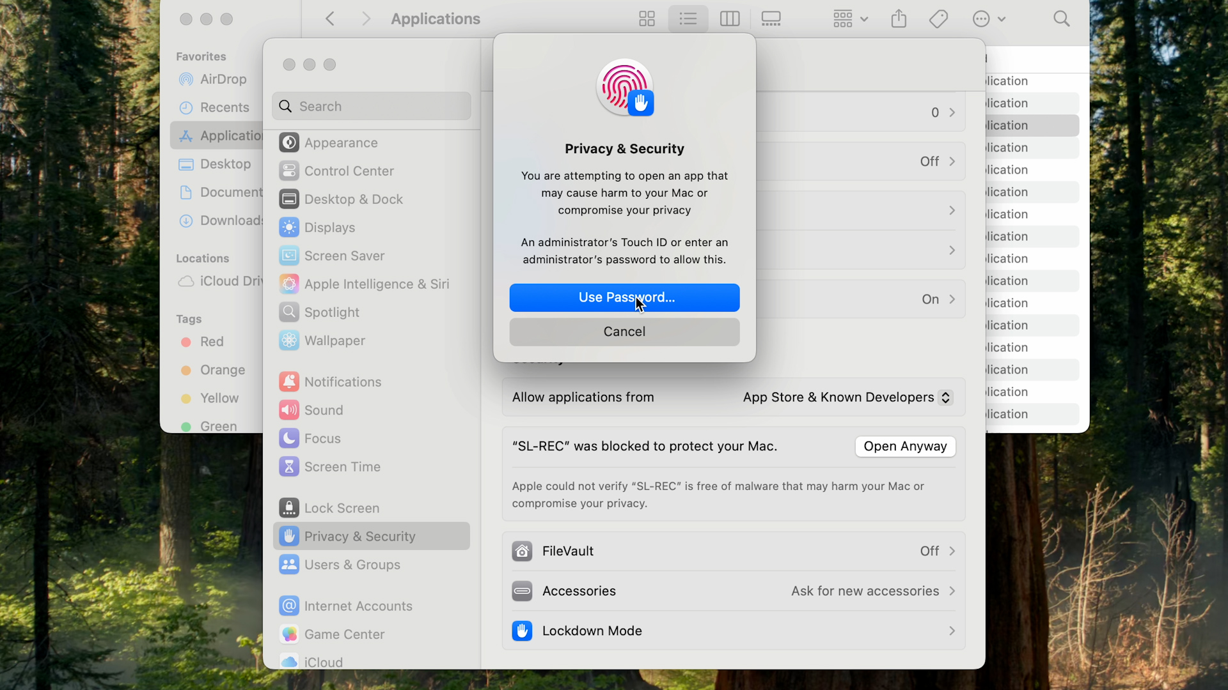
Task: Click the Internet Accounts icon
Action: [x=289, y=606]
